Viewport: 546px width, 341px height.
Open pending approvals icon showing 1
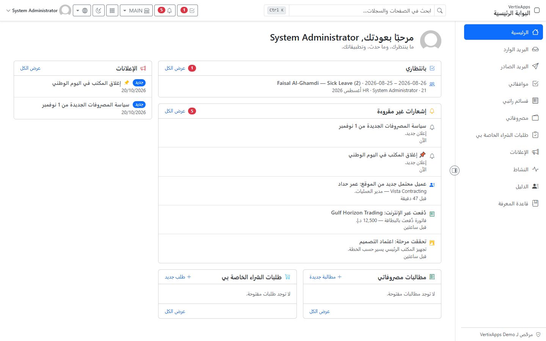(x=187, y=11)
